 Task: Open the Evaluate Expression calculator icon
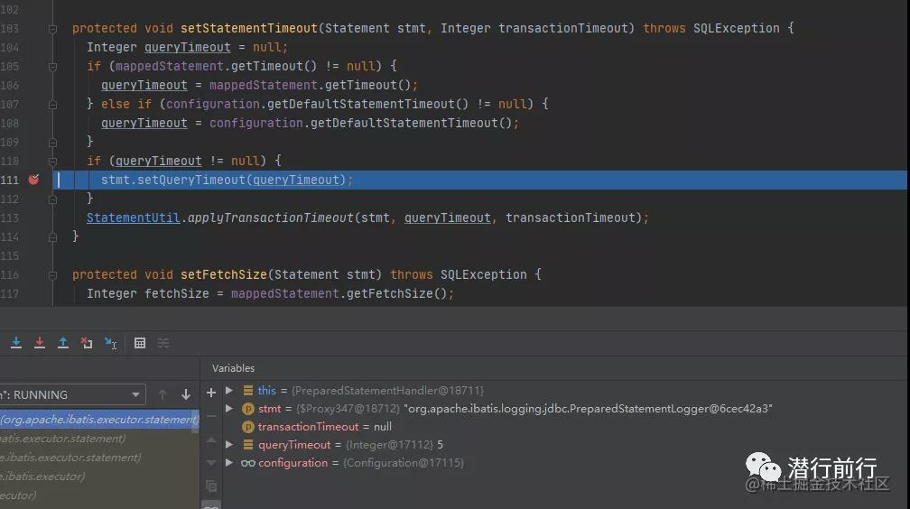[x=140, y=343]
